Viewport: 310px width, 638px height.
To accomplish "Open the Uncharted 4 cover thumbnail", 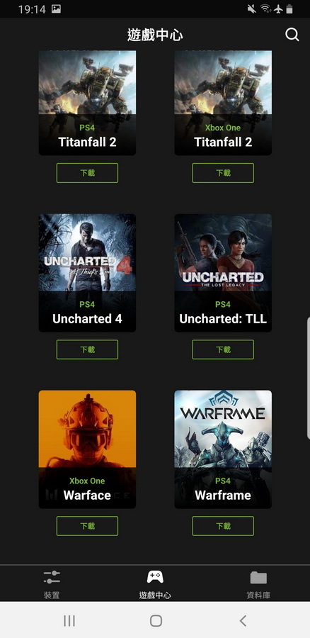I will (x=87, y=273).
